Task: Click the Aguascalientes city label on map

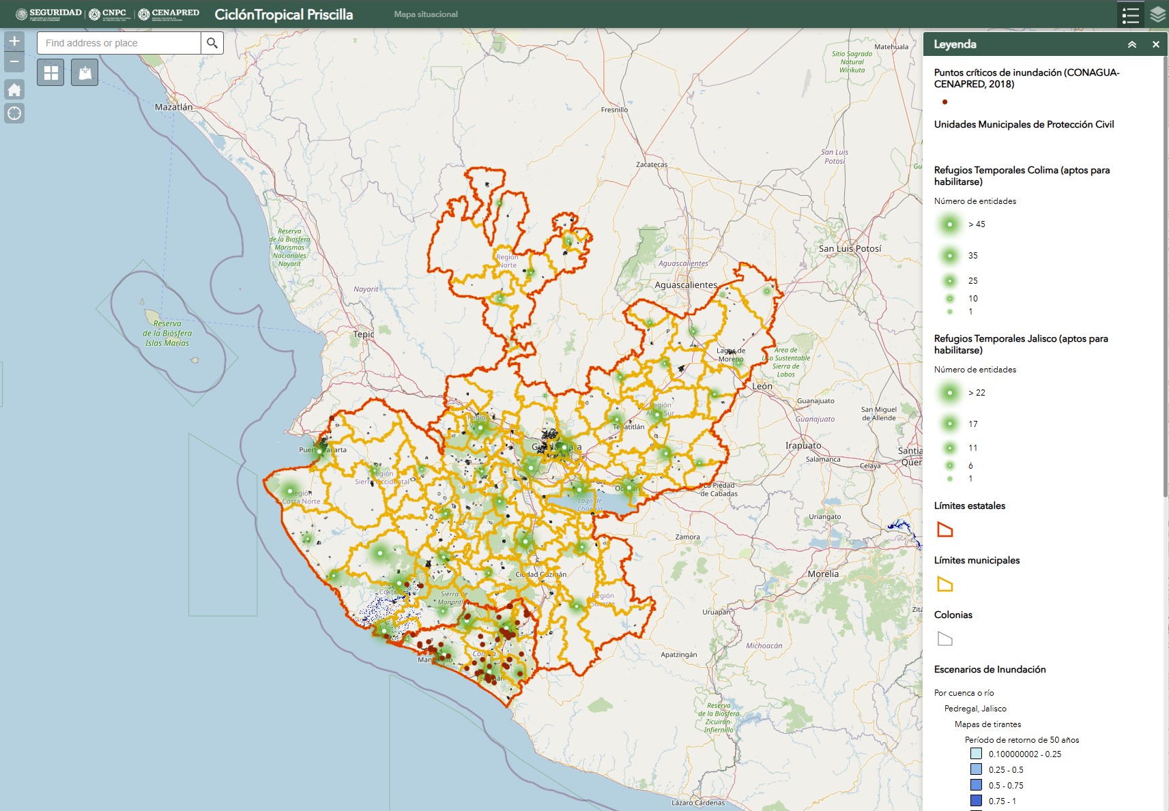Action: [x=686, y=285]
